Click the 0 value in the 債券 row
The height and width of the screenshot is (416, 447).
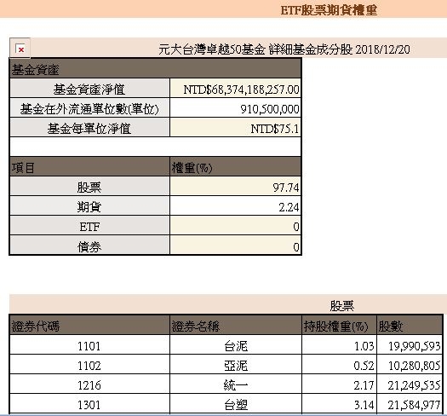click(x=296, y=246)
